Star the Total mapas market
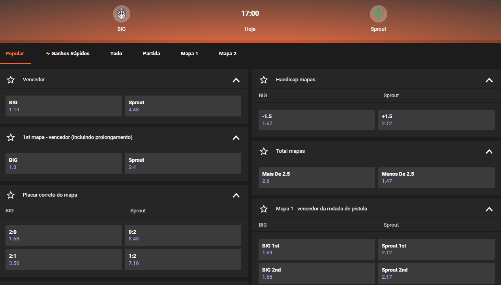Viewport: 501px width, 285px height. (264, 151)
